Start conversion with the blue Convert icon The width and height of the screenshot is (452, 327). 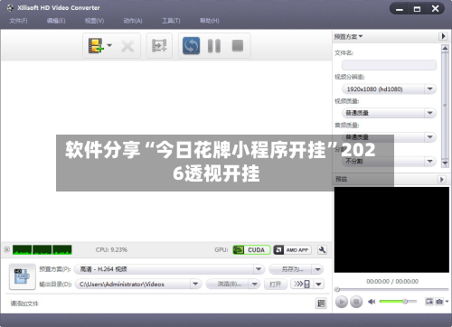(x=191, y=46)
